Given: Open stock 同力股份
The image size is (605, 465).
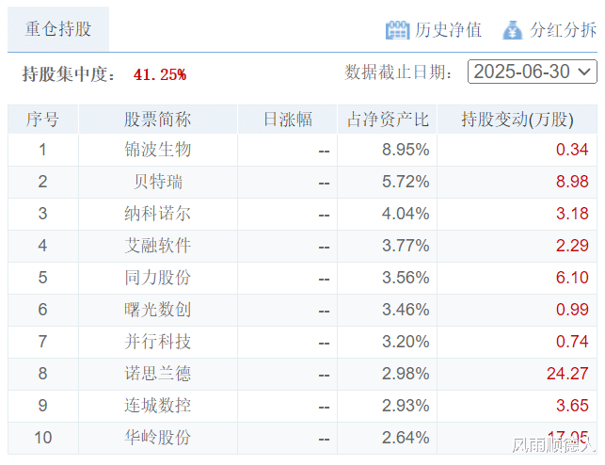Looking at the screenshot, I should point(158,278).
